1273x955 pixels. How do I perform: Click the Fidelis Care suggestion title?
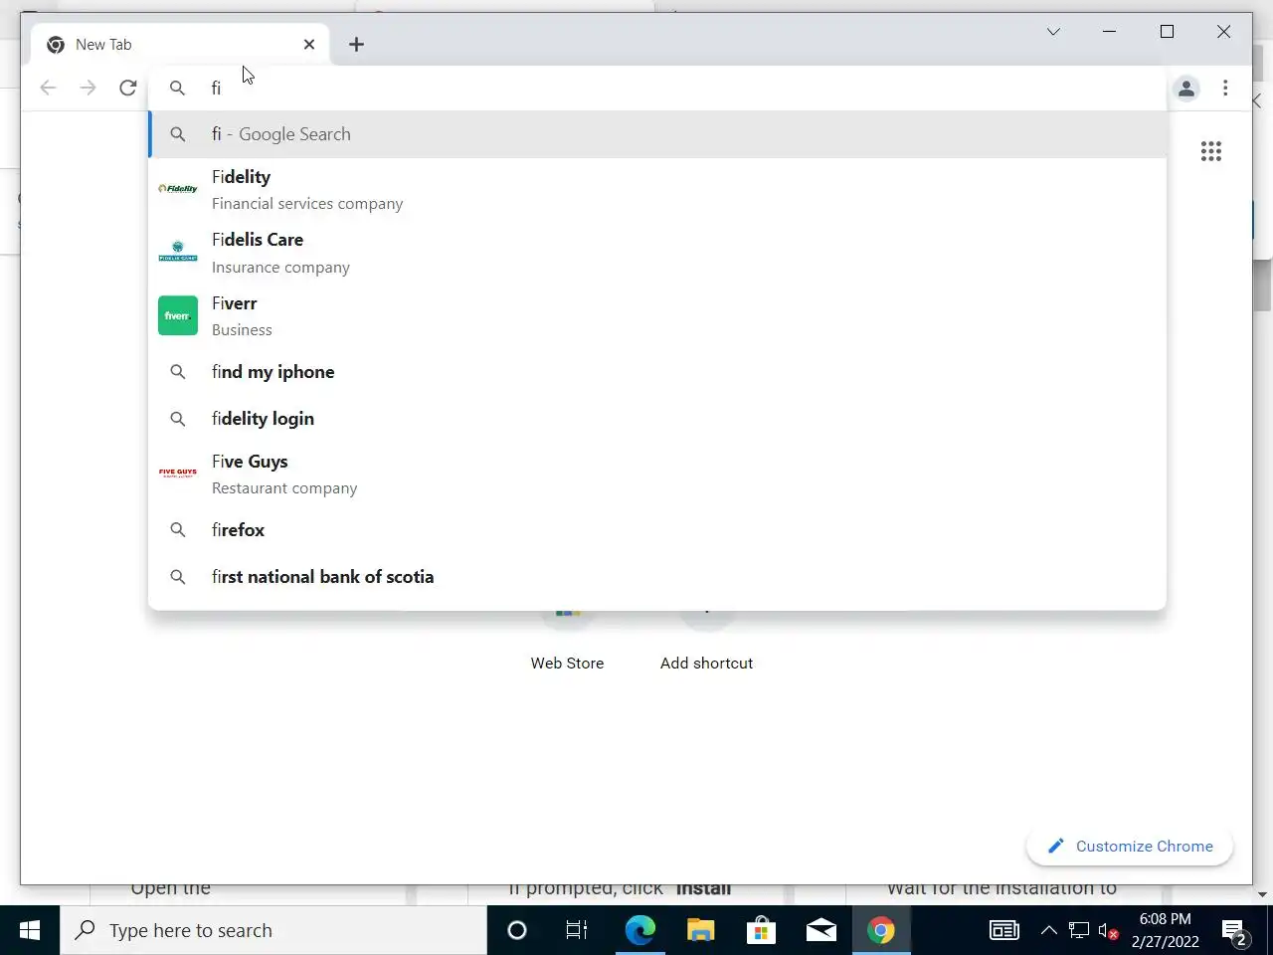(x=258, y=240)
